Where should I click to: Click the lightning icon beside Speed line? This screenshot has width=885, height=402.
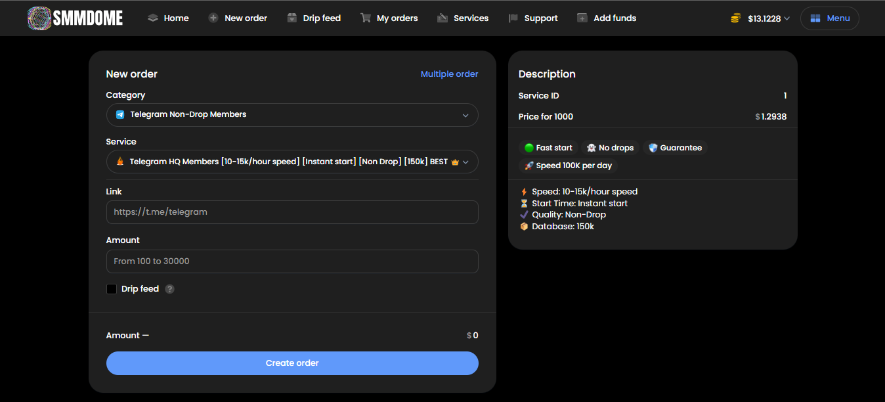click(524, 192)
